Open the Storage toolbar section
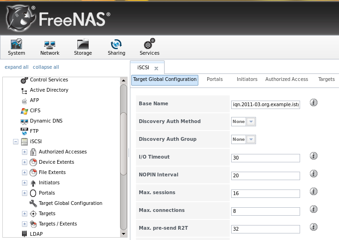This screenshot has width=339, height=240. (83, 47)
